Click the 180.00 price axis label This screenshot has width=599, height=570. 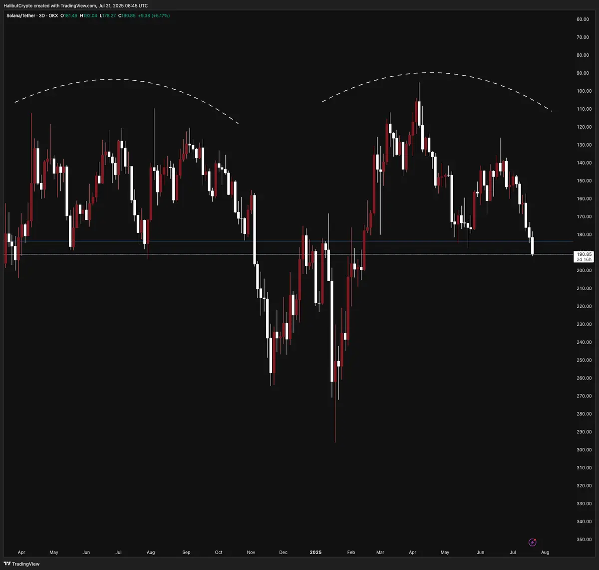[x=584, y=234]
